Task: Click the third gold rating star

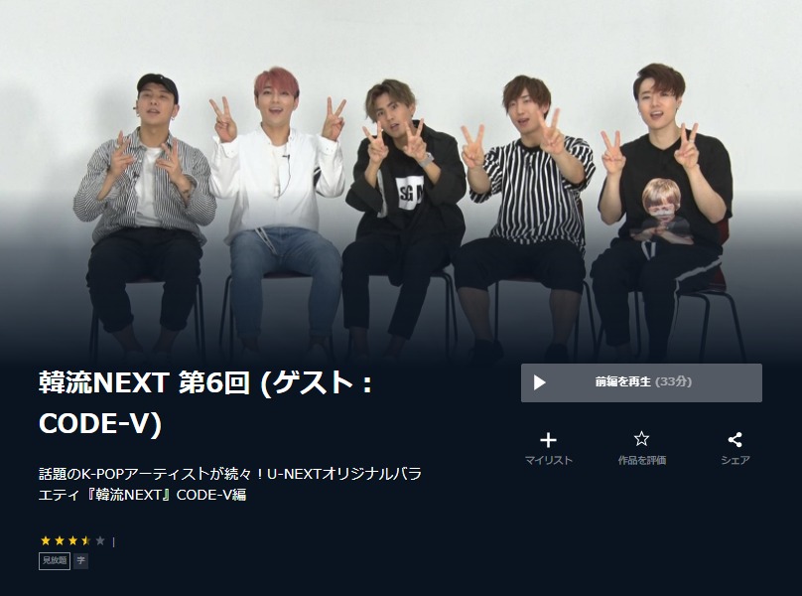Action: (72, 540)
